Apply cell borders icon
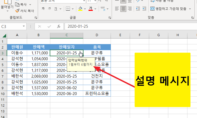 [x=68, y=9]
